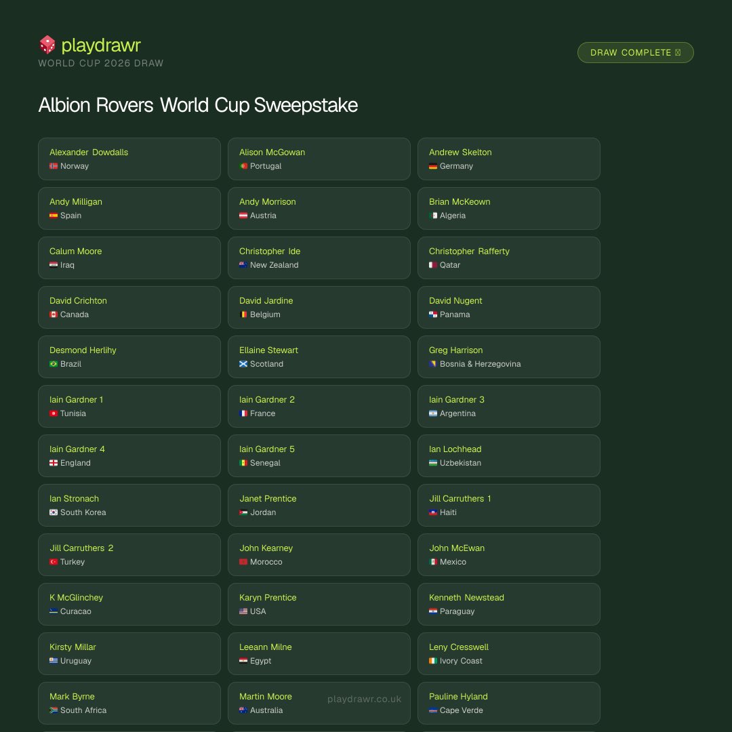Click the Cape Verde flag icon
The width and height of the screenshot is (732, 732).
433,710
